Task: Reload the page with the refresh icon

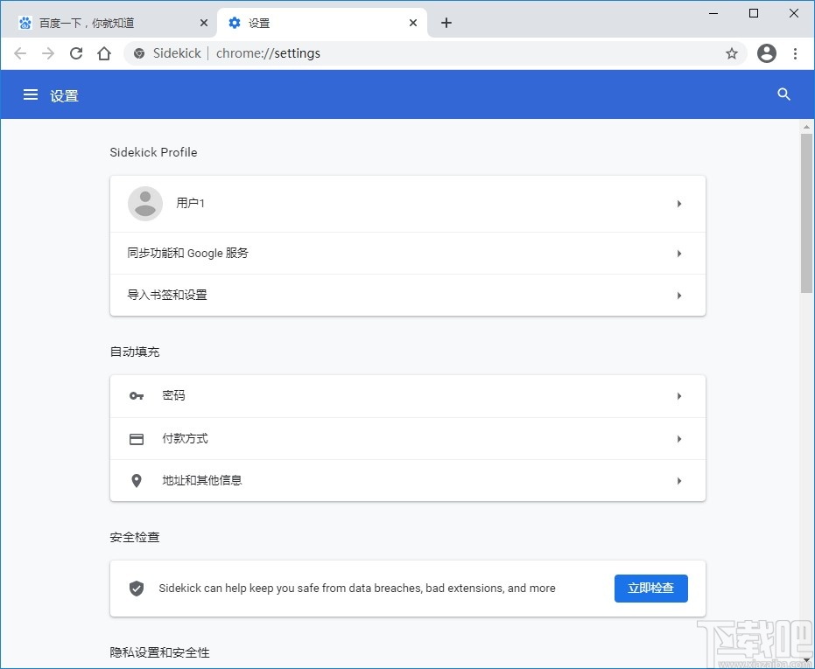Action: [76, 53]
